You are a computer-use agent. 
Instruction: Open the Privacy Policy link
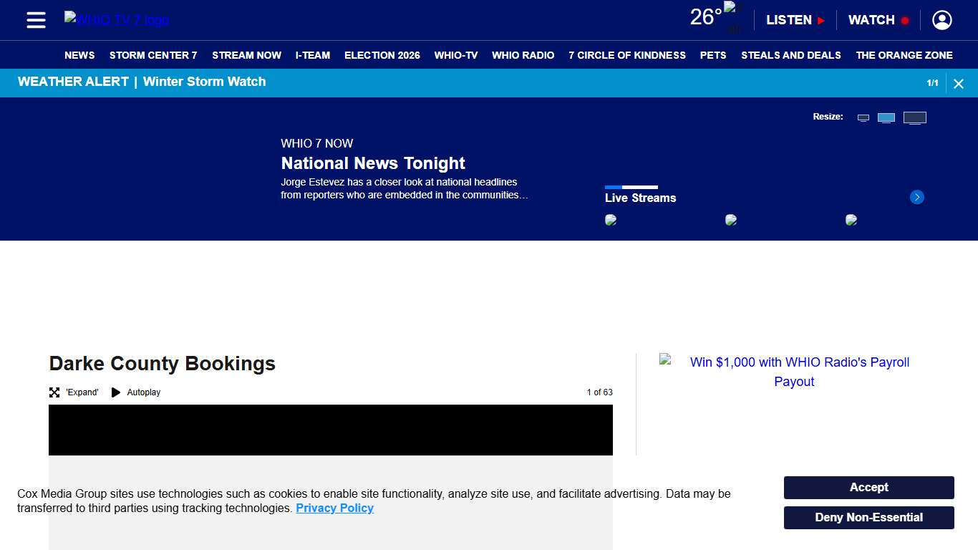(x=334, y=508)
